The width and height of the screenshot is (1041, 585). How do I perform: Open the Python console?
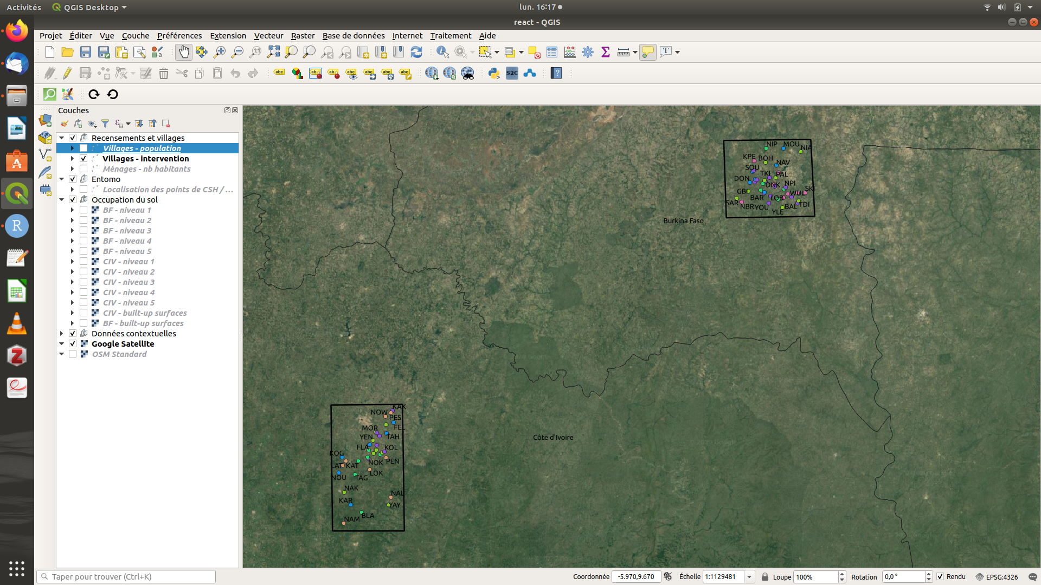(x=493, y=73)
